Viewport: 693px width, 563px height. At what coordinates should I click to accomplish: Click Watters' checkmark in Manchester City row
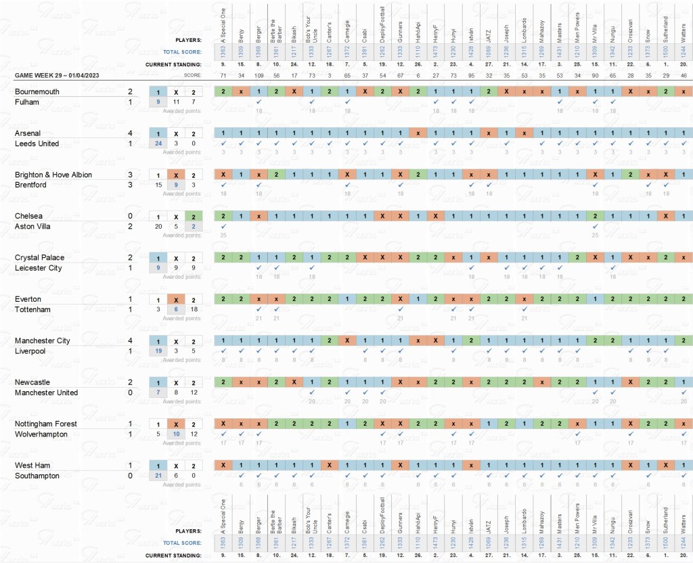(x=684, y=351)
